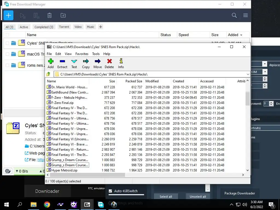Open 7-Zip Help menu

pos(107,54)
